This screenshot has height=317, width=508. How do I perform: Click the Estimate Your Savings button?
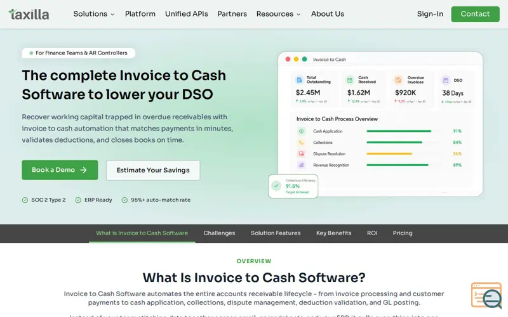click(153, 170)
